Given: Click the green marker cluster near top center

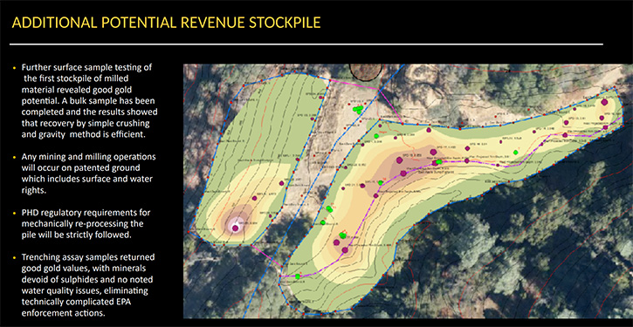Looking at the screenshot, I should [358, 109].
